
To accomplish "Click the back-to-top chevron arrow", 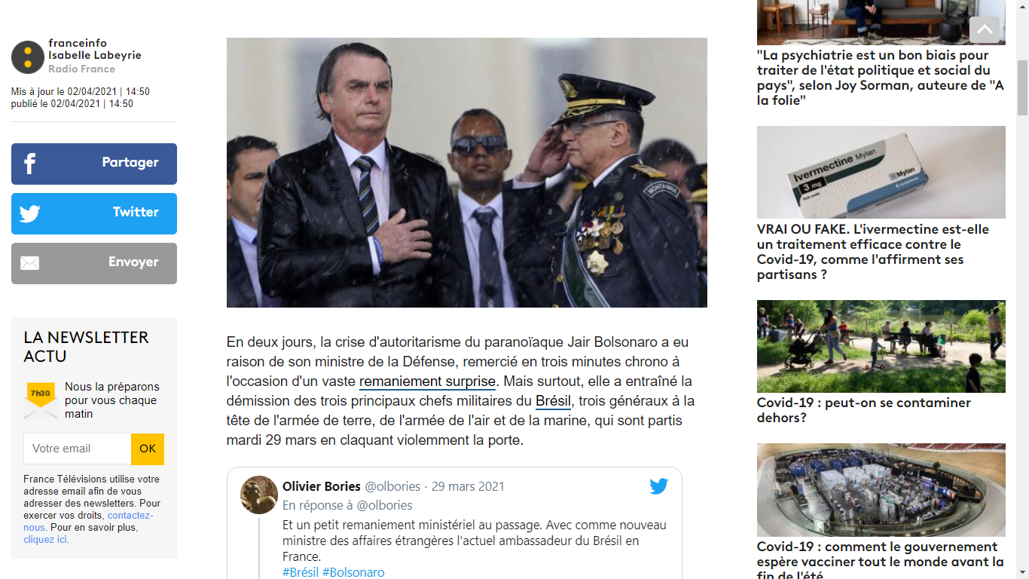I will [x=985, y=30].
